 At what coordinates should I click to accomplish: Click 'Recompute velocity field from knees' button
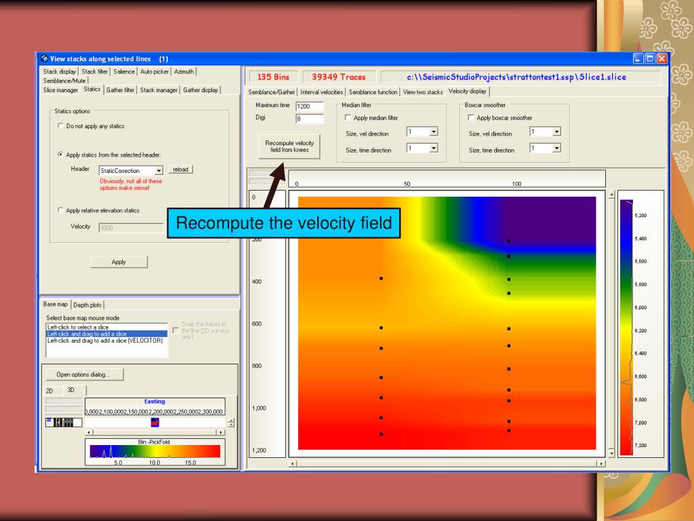[289, 147]
